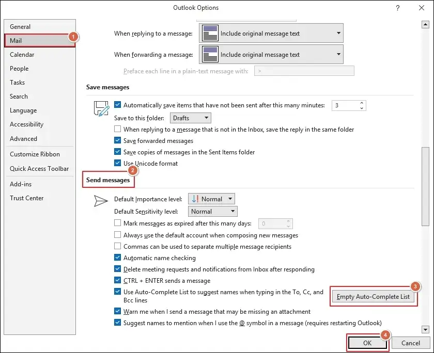Open the Save to this folder Drafts dropdown

click(191, 118)
